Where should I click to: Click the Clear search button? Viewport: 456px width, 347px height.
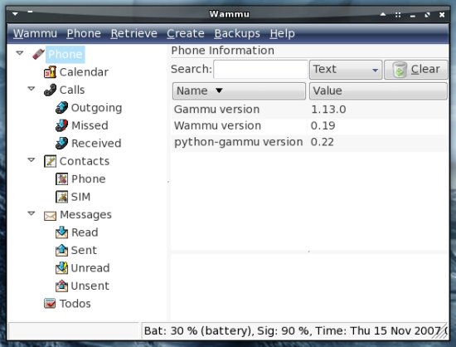pos(416,70)
